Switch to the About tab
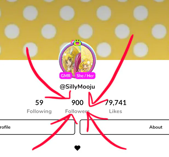The width and height of the screenshot is (169, 157). [x=124, y=127]
